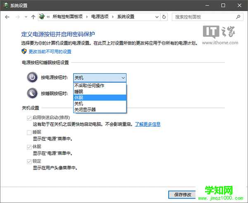Viewport: 248px width, 203px height.
Task: Focus the 搜索控制面板 search field
Action: (x=207, y=17)
